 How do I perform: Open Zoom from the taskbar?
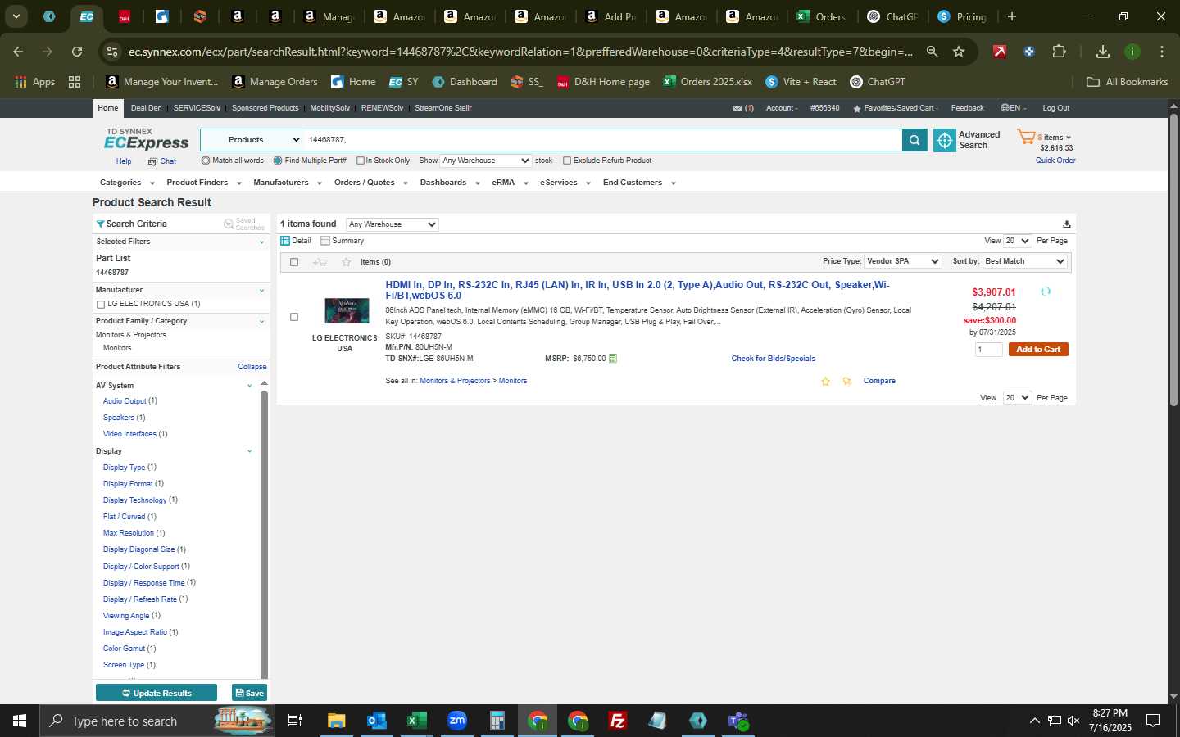(x=457, y=721)
